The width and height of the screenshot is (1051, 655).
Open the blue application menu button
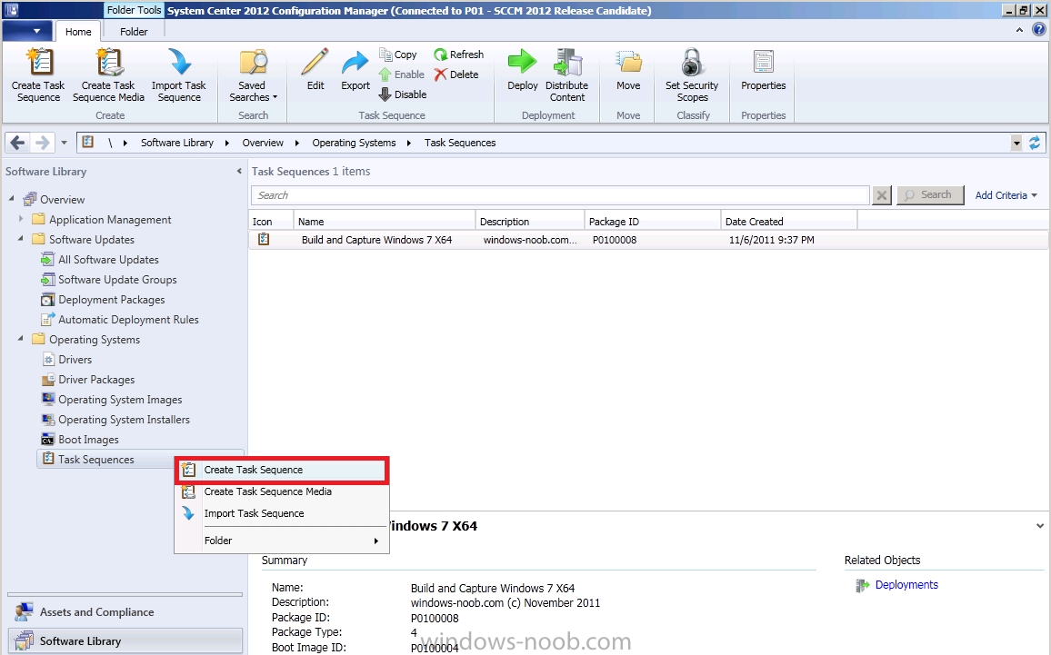coord(26,31)
